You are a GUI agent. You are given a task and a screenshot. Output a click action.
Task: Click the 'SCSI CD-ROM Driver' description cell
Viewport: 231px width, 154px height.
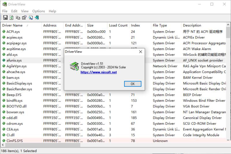coord(200,123)
